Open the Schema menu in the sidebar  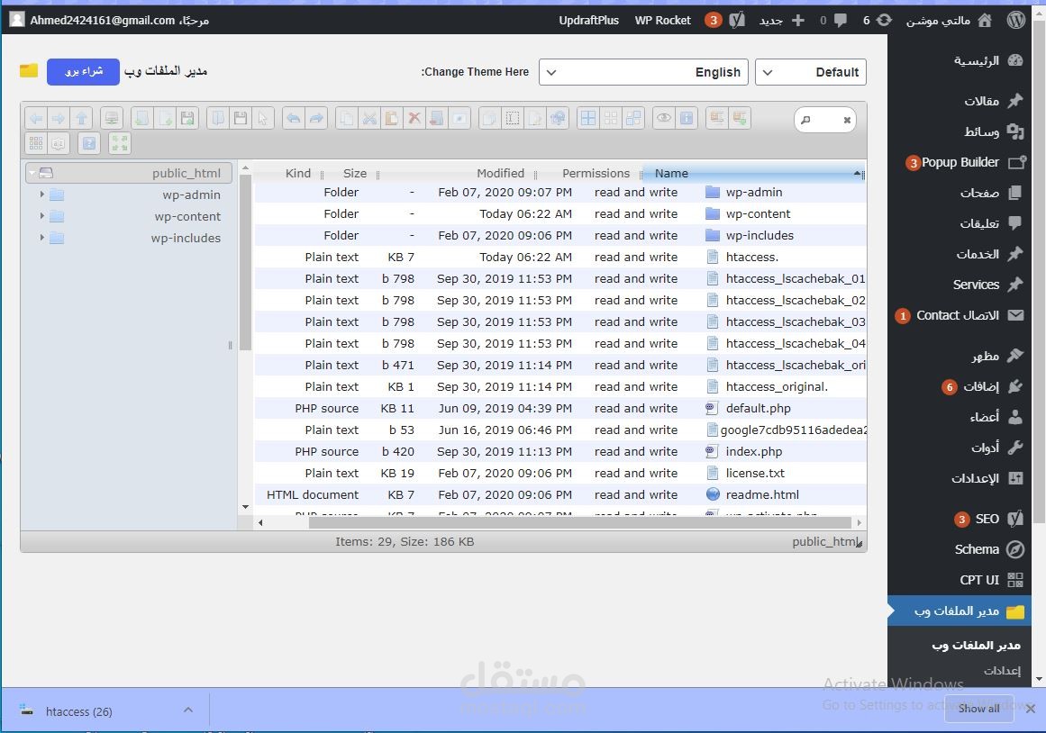960,549
